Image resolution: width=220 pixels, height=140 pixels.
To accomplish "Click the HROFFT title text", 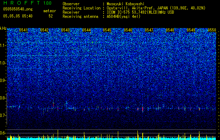I will [21, 3].
